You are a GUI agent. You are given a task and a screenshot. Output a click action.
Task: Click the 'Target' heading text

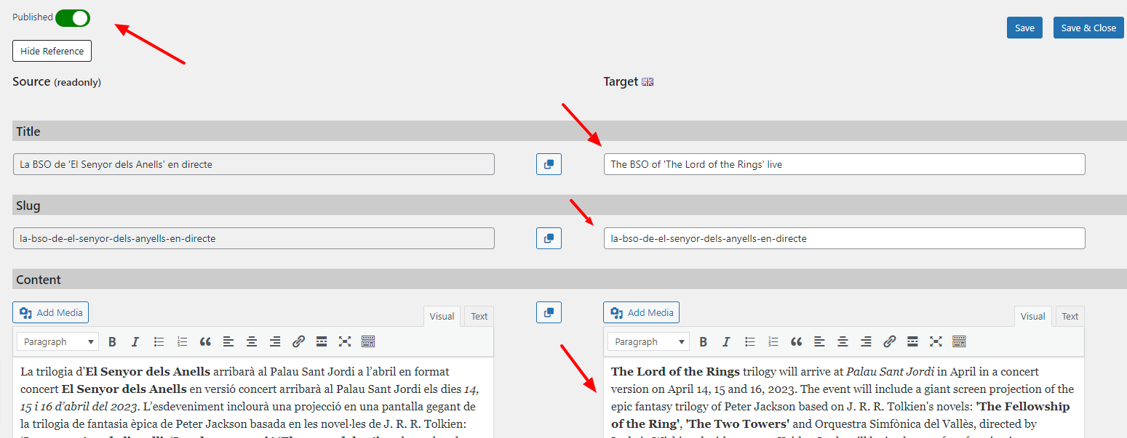tap(621, 82)
